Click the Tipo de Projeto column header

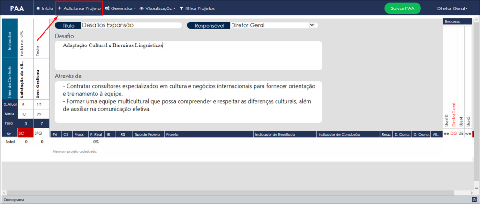[148, 134]
